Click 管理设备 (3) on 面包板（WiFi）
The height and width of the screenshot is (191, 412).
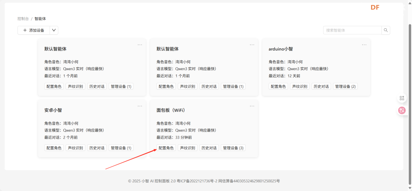coord(233,148)
